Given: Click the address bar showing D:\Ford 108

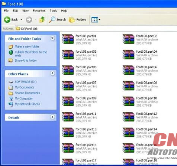Looking at the screenshot, I should coord(96,29).
